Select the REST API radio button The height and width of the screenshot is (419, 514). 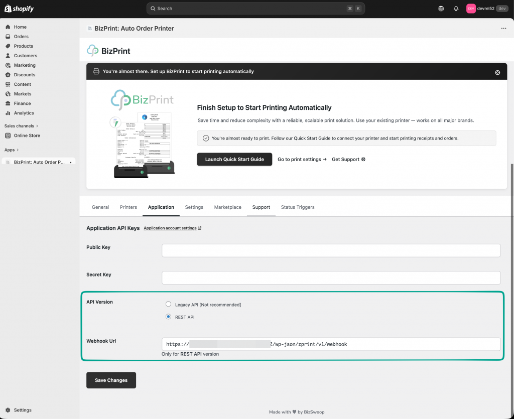pos(168,317)
